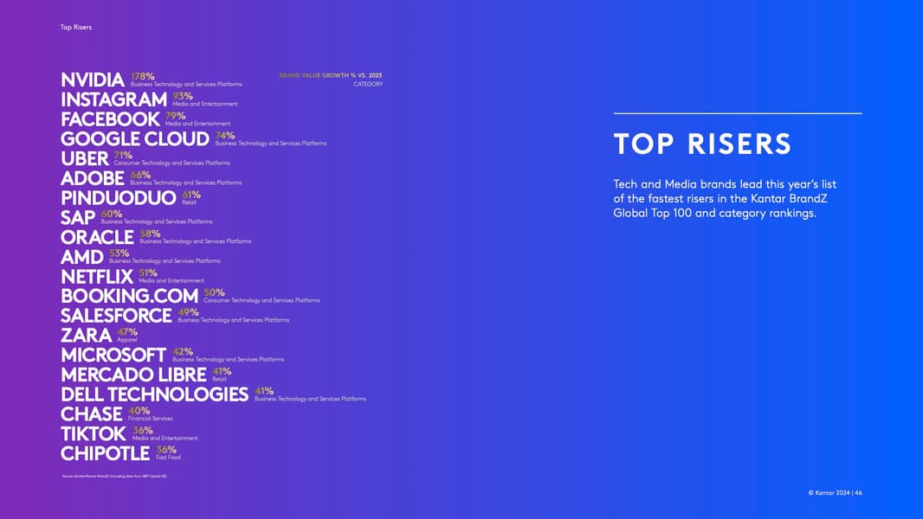923x519 pixels.
Task: Click Chipotle's 36% value
Action: point(166,450)
